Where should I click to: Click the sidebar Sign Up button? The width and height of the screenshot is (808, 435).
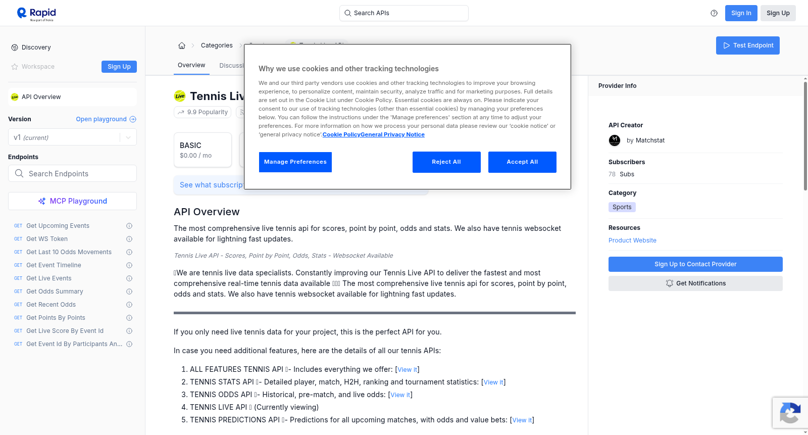tap(119, 67)
